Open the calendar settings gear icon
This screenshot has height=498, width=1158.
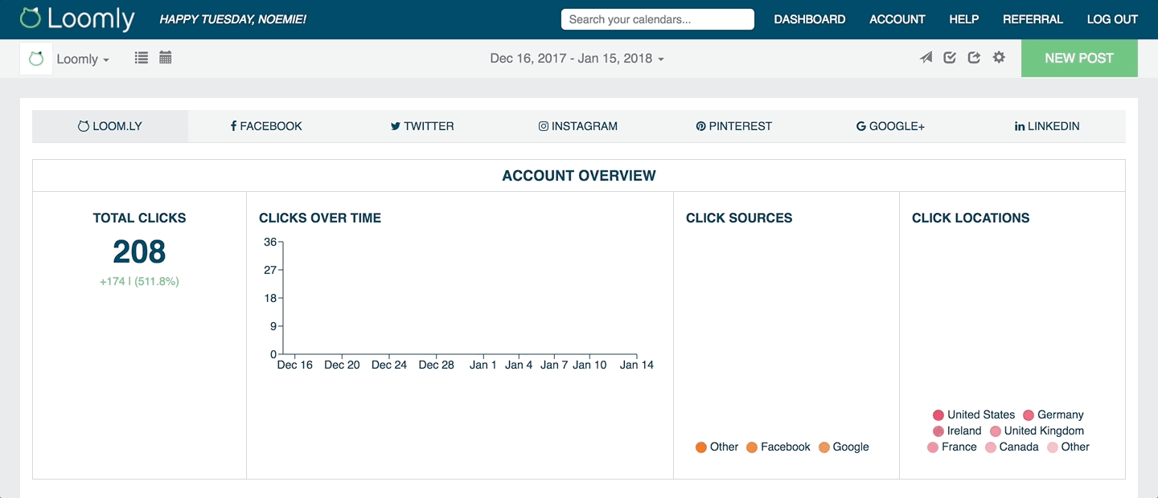point(999,57)
